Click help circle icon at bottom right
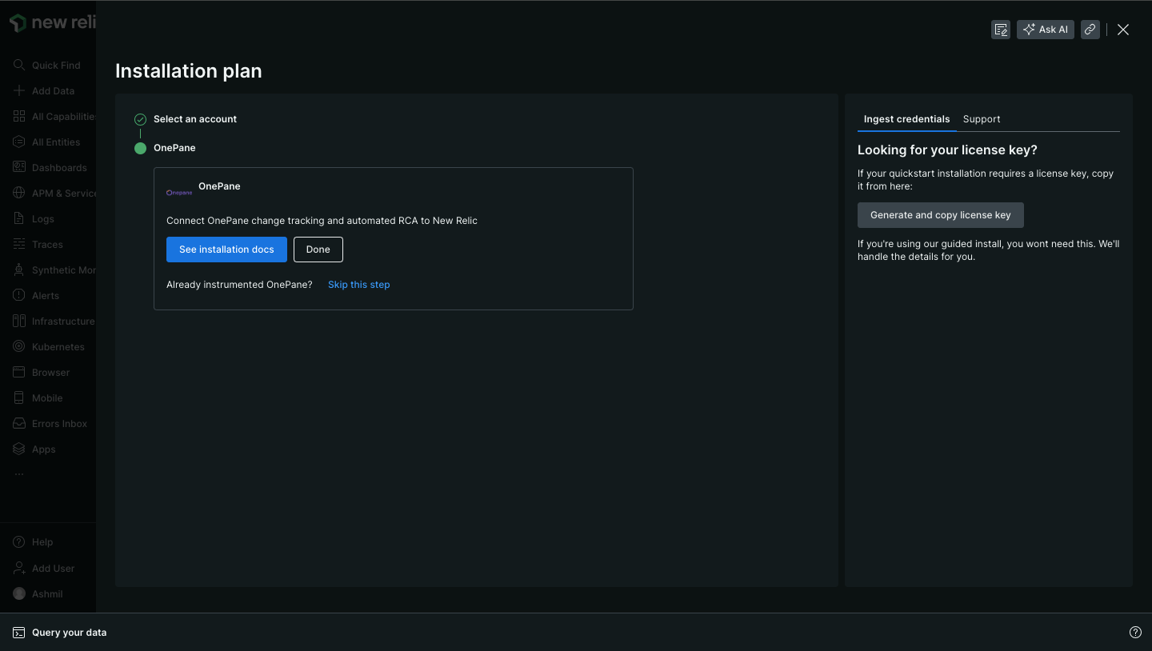Viewport: 1152px width, 651px height. tap(1135, 632)
